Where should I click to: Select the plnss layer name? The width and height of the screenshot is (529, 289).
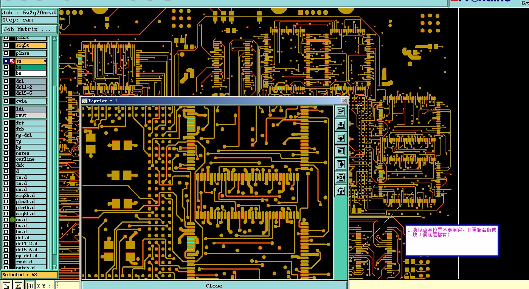[31, 53]
